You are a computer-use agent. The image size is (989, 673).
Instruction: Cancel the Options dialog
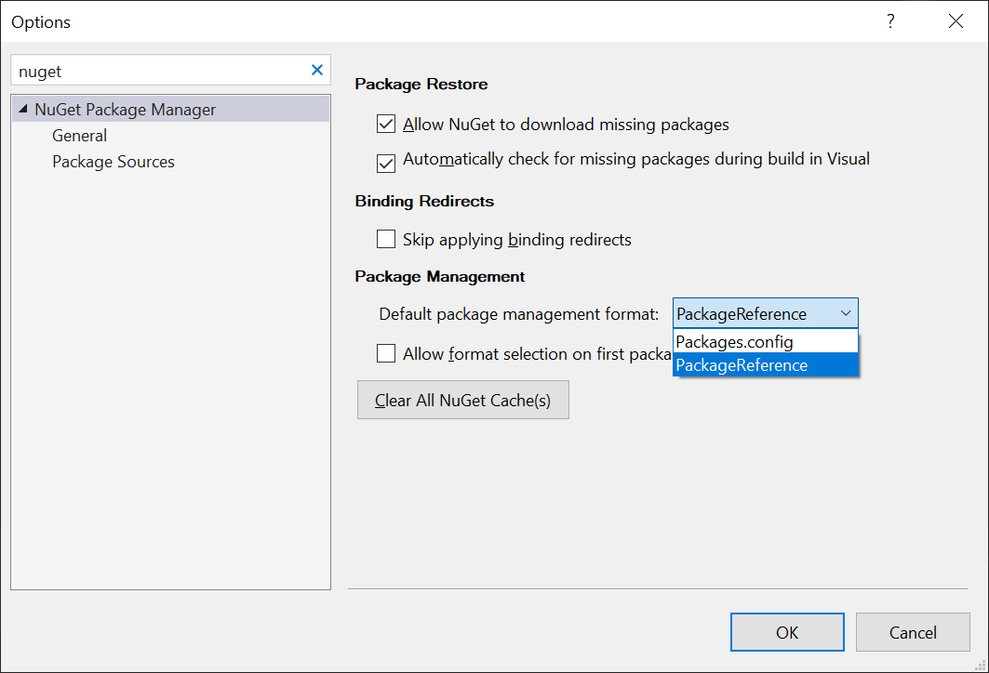[913, 632]
